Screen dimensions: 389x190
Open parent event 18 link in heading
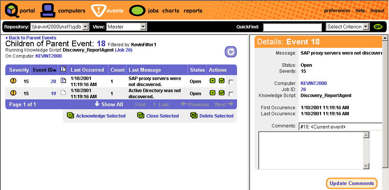coord(101,44)
